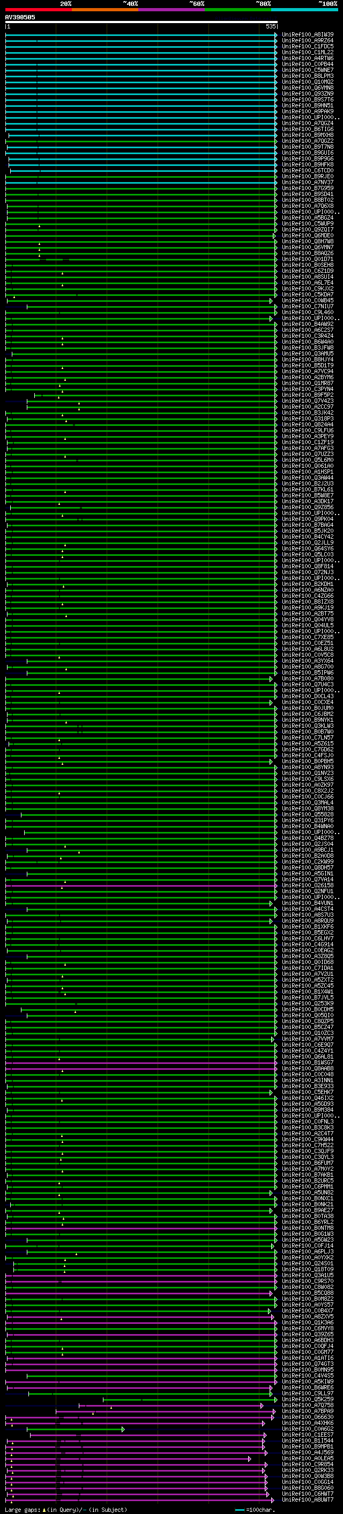Choose alignment UniRef100_Q5K259

[x=308, y=1399]
